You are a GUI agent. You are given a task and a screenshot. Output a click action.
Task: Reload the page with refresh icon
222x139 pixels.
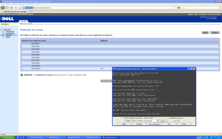(12, 8)
